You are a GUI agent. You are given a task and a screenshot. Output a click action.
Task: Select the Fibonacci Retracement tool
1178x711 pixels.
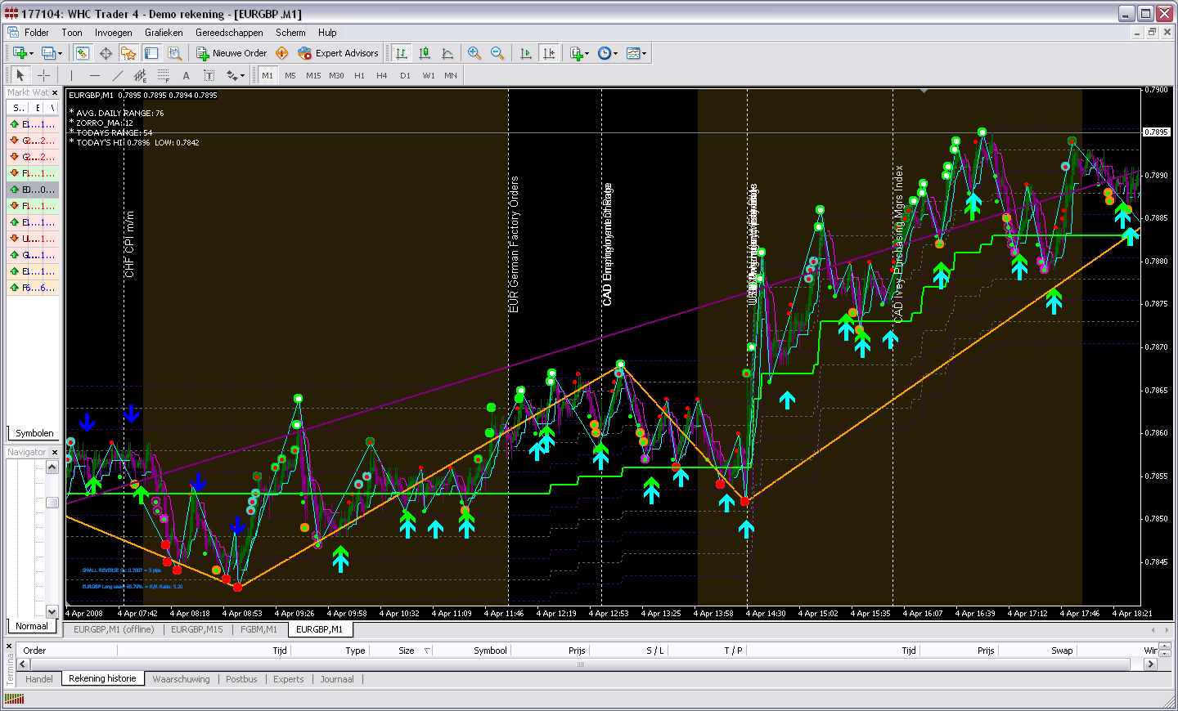[164, 75]
